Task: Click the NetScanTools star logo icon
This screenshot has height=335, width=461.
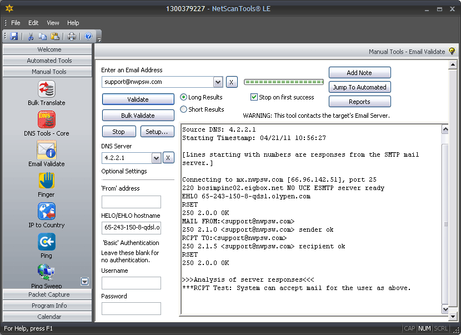Action: coord(9,8)
